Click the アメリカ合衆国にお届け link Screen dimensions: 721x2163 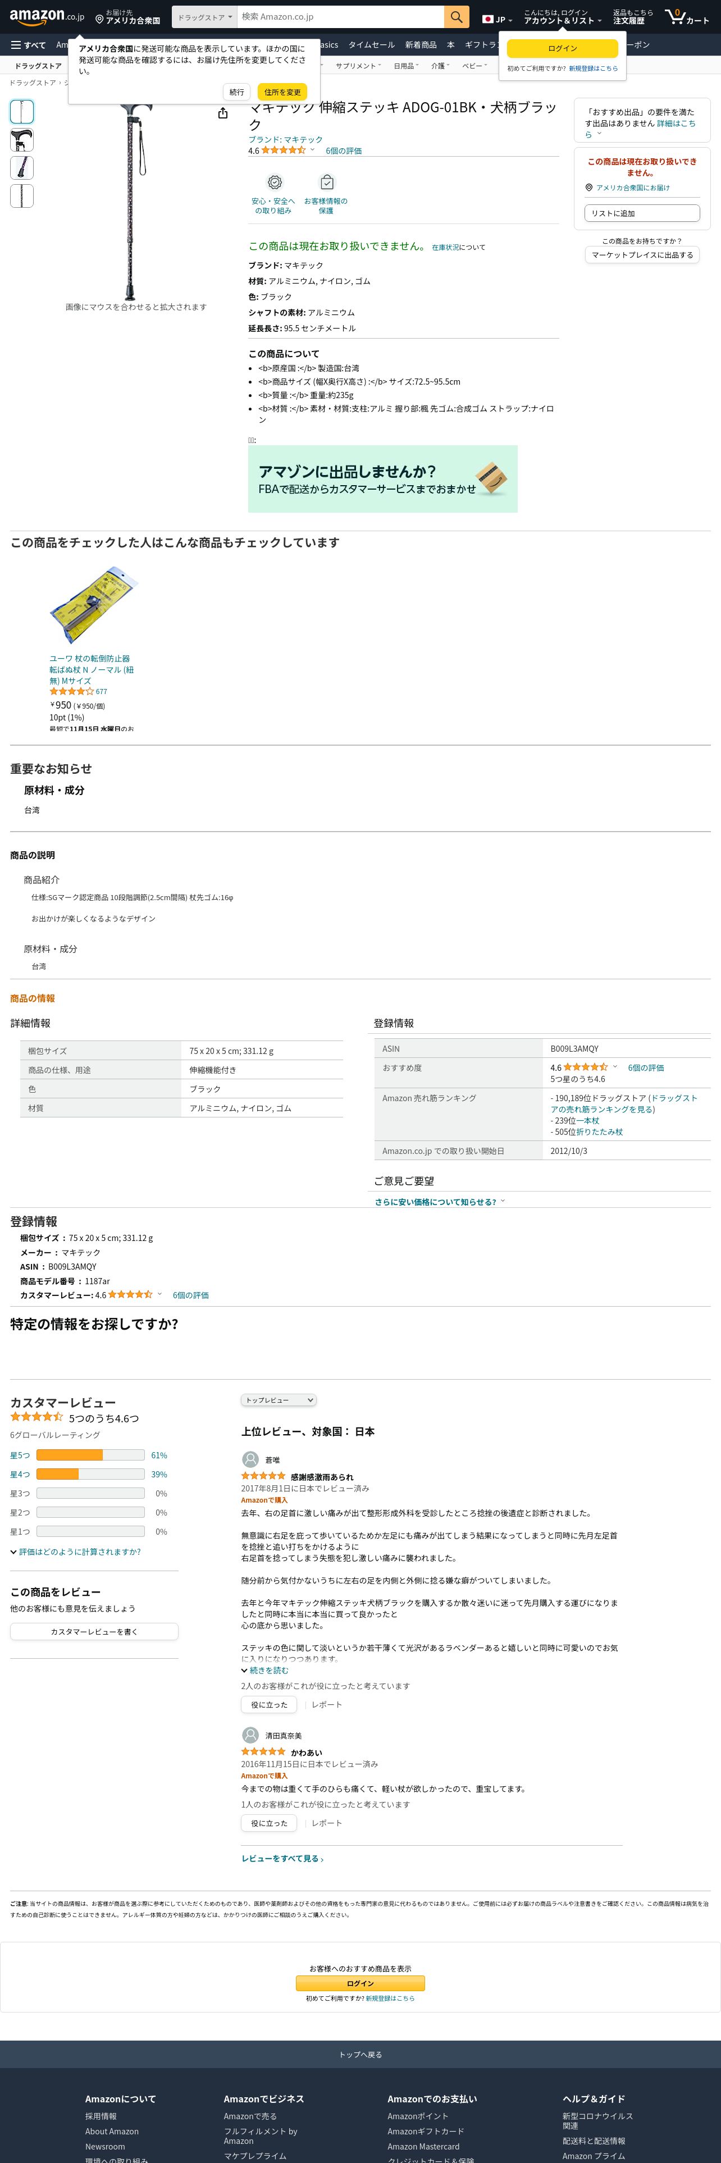click(x=633, y=188)
